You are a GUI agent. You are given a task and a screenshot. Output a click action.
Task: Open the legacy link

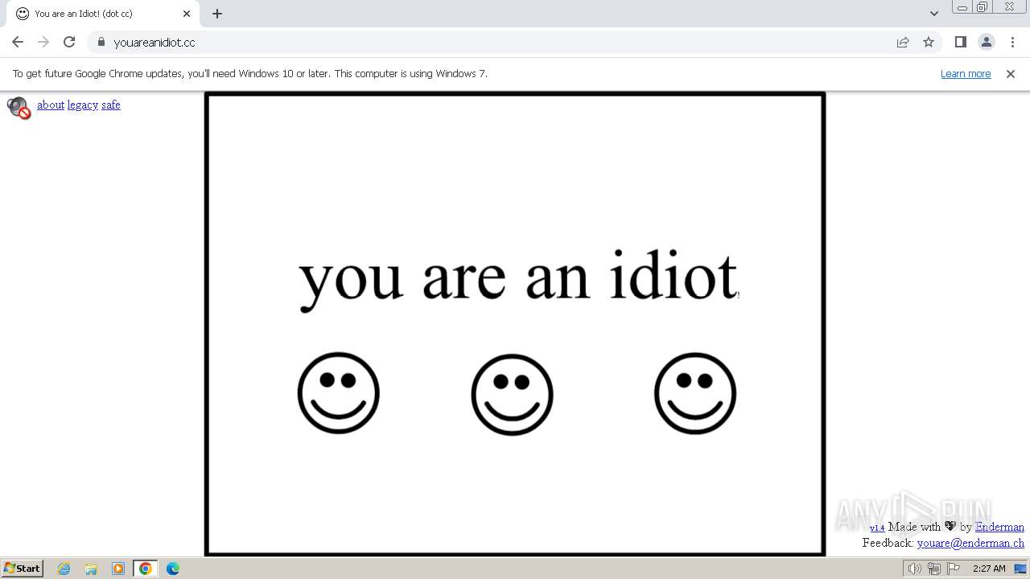point(83,105)
